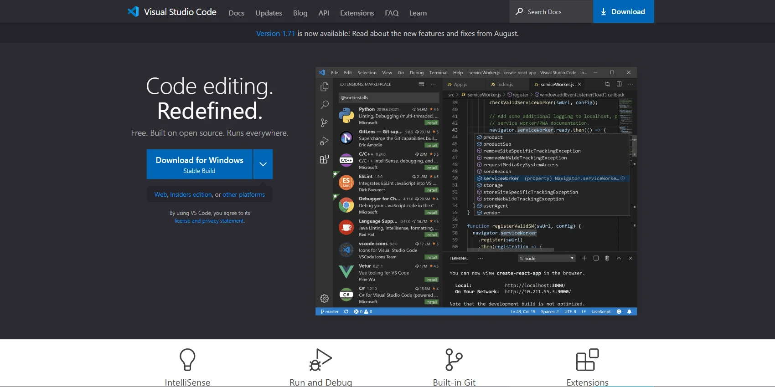Click the Built-in Git branch icon
The height and width of the screenshot is (387, 775).
[454, 360]
